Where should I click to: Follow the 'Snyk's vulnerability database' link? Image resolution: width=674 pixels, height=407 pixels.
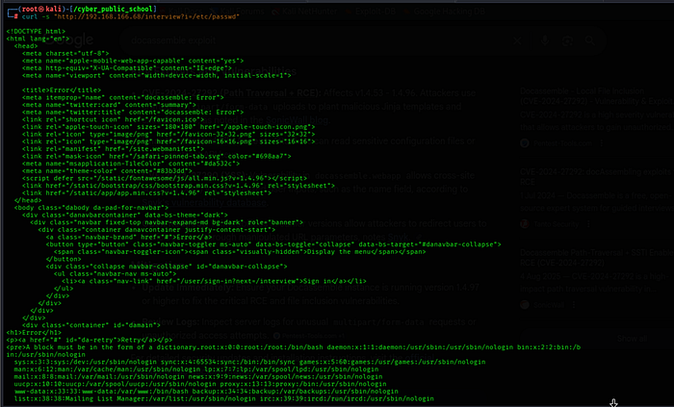click(x=204, y=203)
